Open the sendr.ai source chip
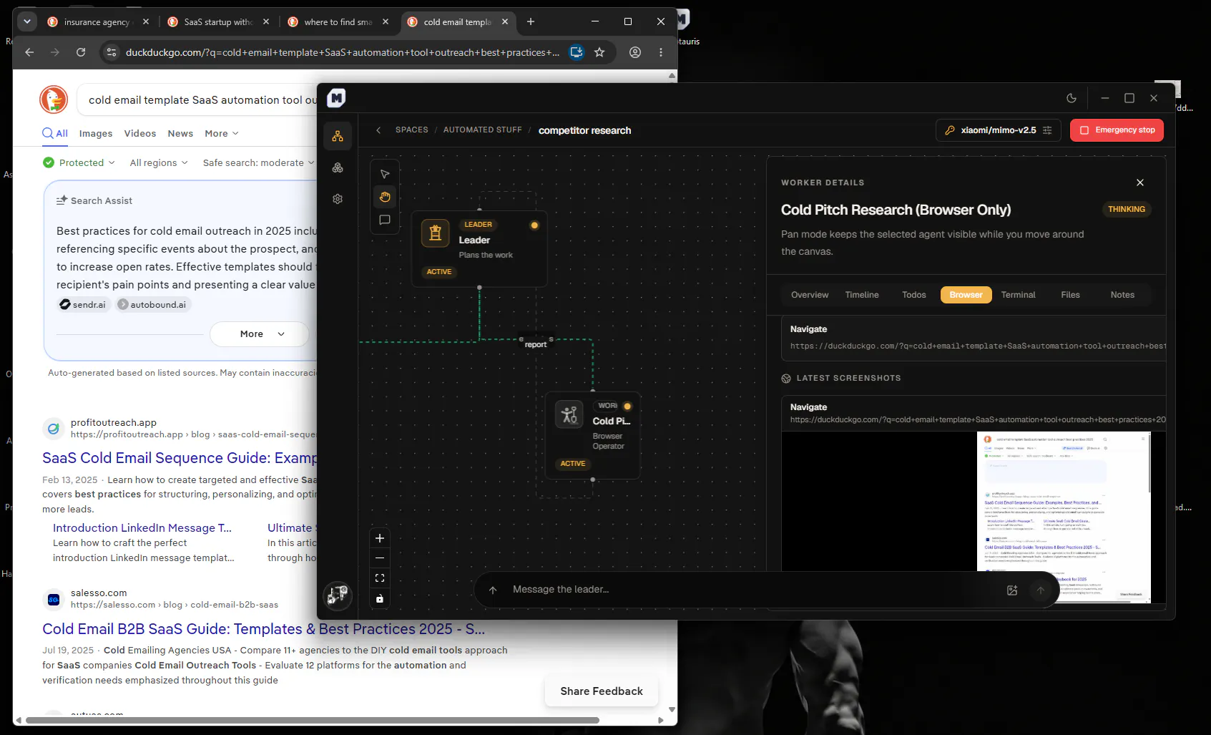The height and width of the screenshot is (735, 1211). [84, 305]
